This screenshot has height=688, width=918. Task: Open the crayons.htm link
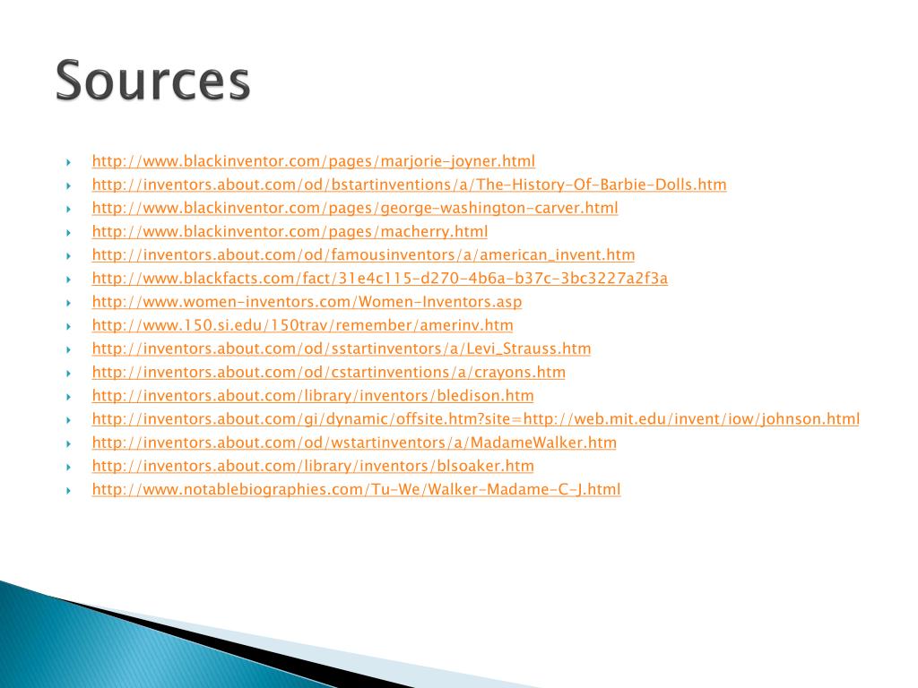[328, 372]
